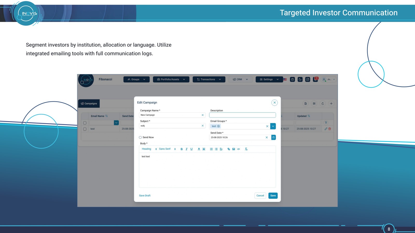Tick the select-all campaigns checkbox
Viewport: 415px width, 233px height.
click(x=85, y=123)
